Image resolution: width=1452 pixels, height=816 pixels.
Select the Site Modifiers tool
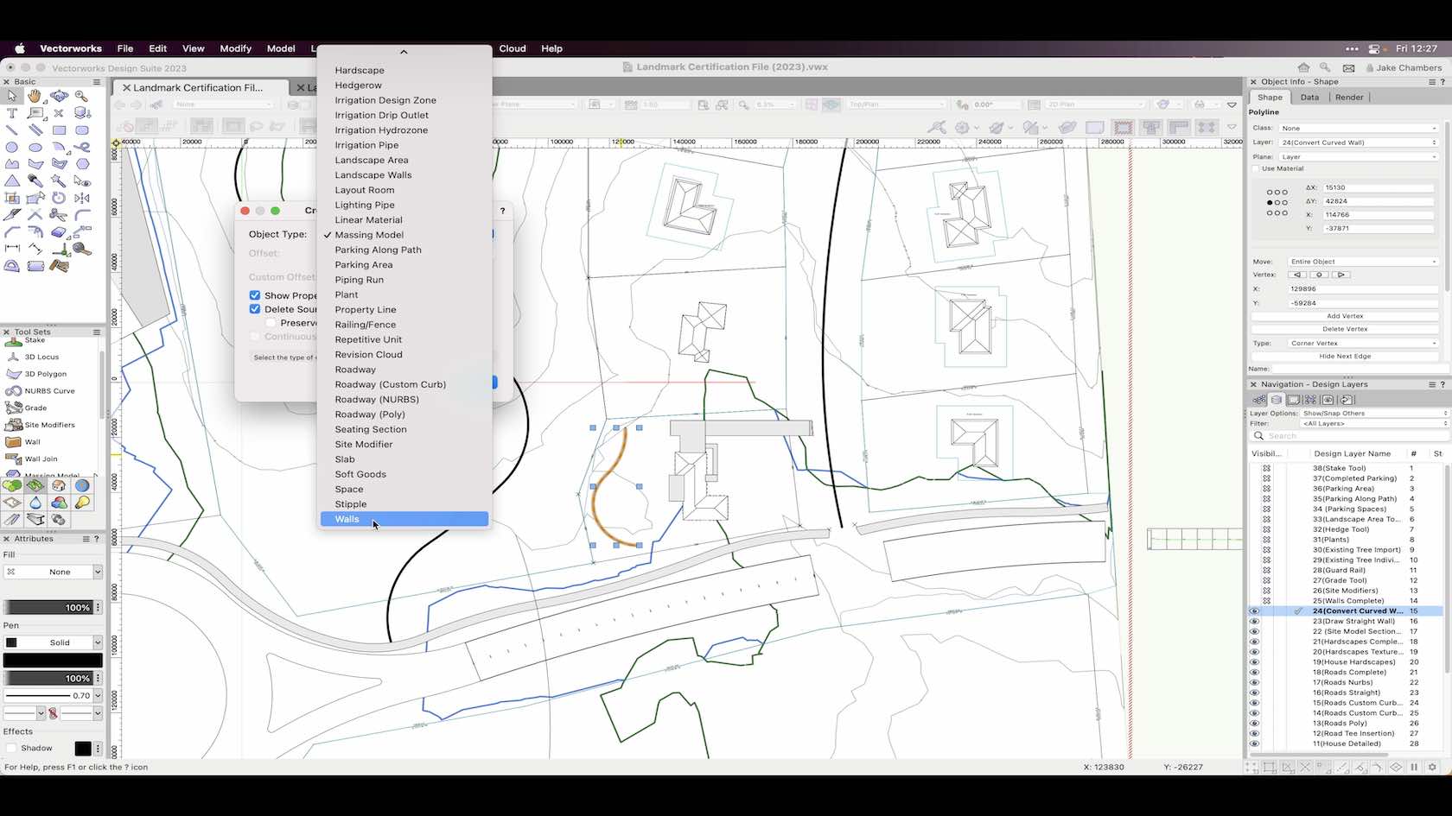coord(41,425)
